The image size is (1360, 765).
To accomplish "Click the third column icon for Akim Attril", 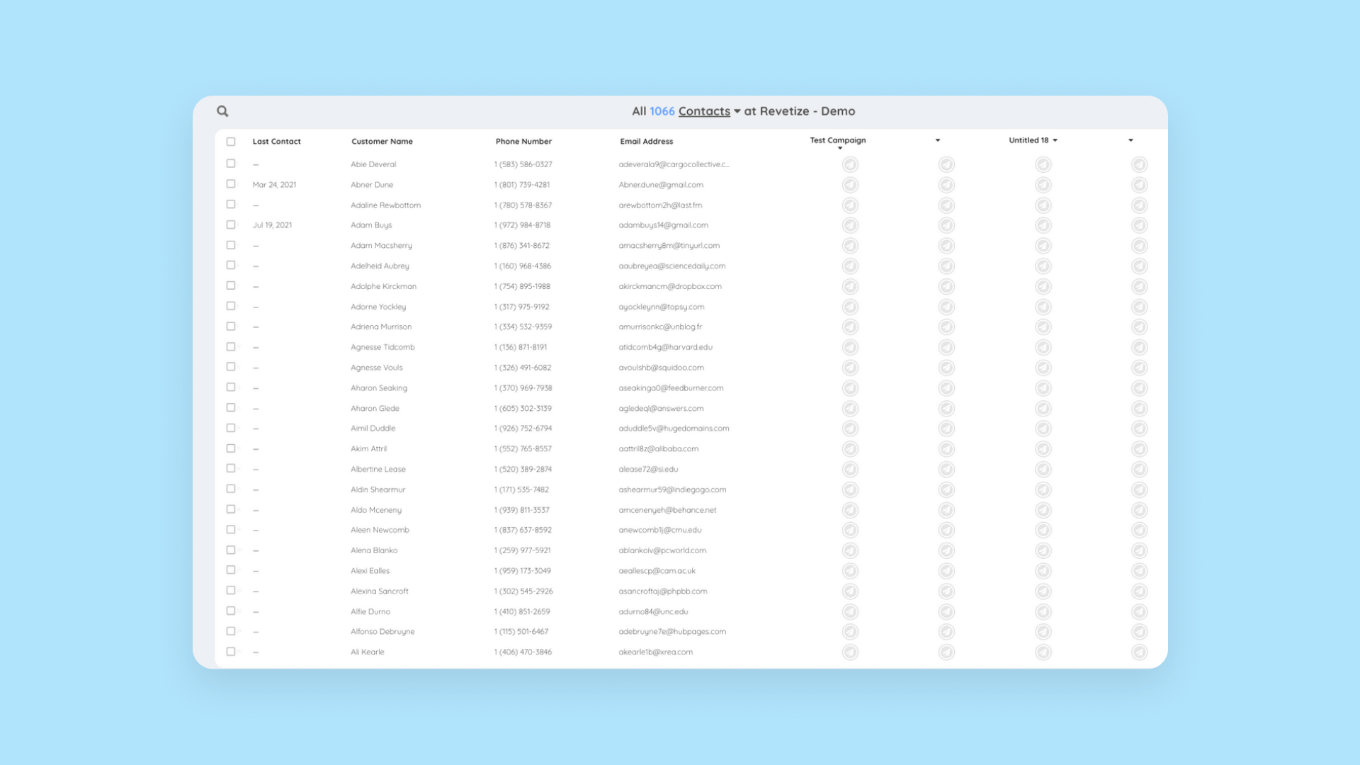I will 1043,448.
